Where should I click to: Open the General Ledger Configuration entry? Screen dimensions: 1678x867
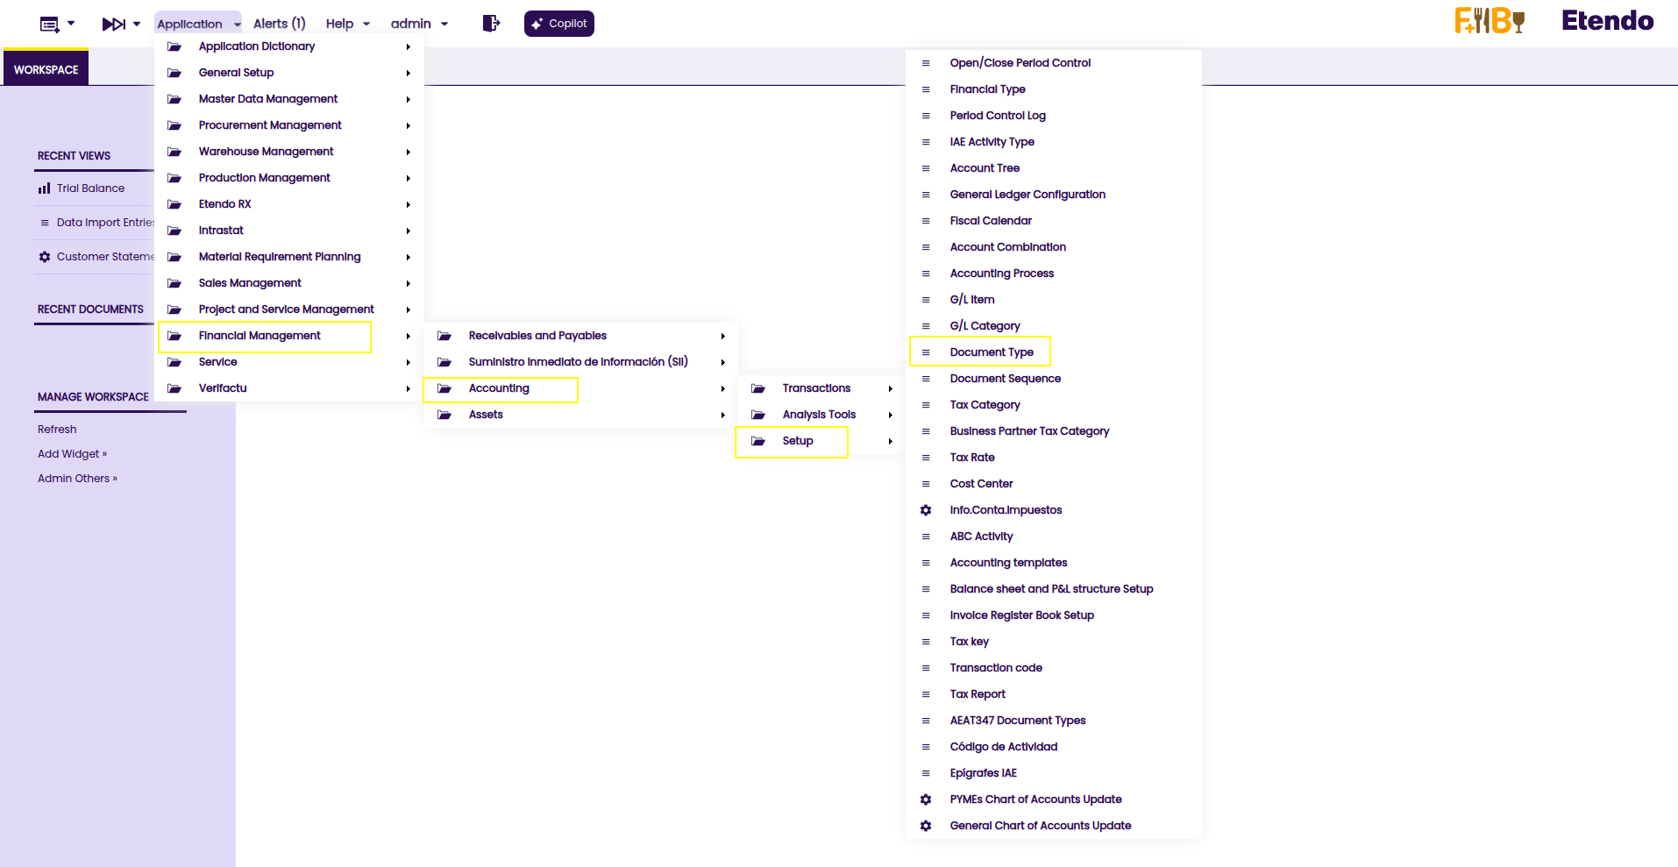1027,195
